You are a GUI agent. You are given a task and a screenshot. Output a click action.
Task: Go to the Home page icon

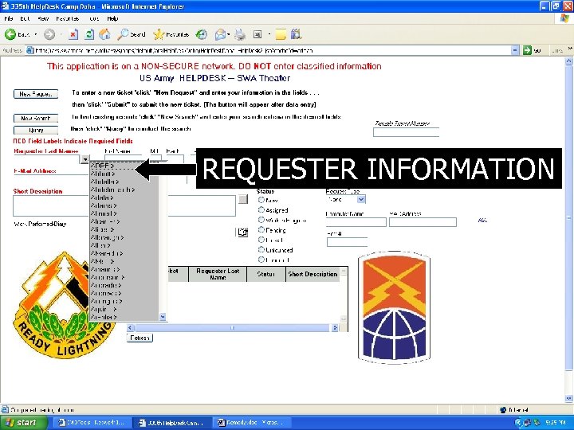coord(104,34)
